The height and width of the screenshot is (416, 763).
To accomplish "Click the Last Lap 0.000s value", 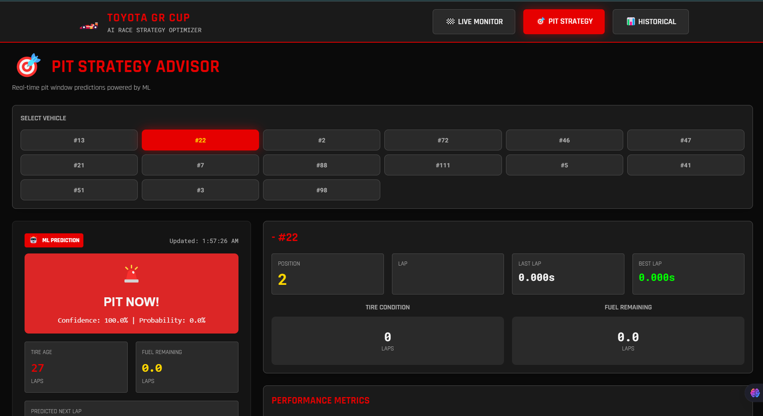I will coord(536,278).
